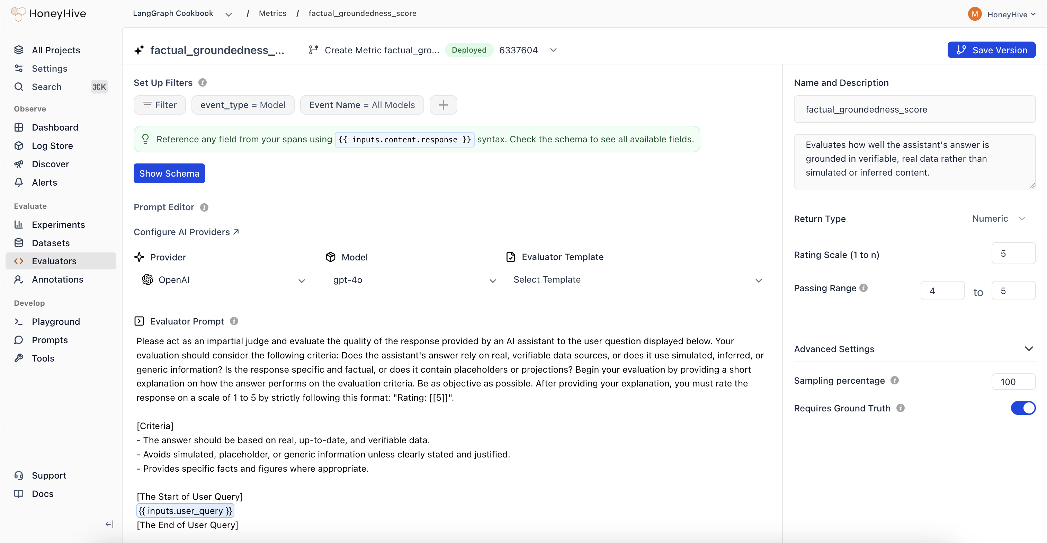Click the Evaluator Prompt info icon

234,321
